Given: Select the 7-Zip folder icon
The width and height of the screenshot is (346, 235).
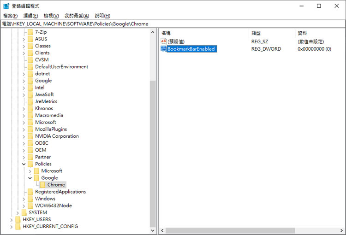Looking at the screenshot, I should click(30, 32).
